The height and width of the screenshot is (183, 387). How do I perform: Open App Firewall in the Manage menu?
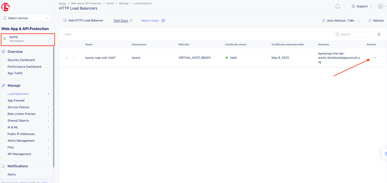16,100
